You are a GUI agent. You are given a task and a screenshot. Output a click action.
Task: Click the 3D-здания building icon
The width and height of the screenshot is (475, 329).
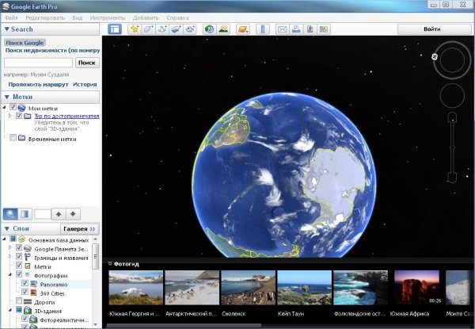(x=28, y=311)
